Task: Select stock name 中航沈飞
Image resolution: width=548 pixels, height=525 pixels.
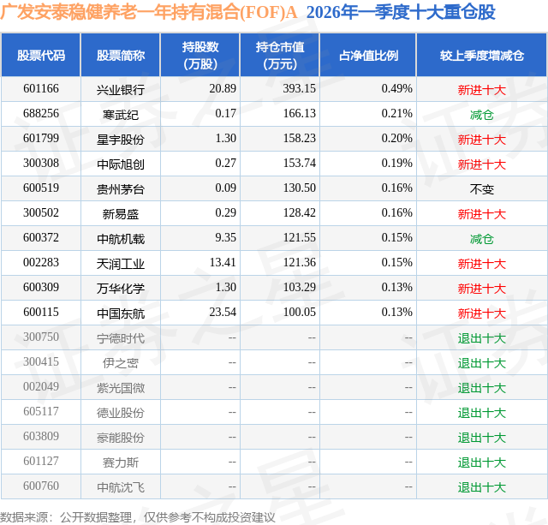Action: point(121,487)
